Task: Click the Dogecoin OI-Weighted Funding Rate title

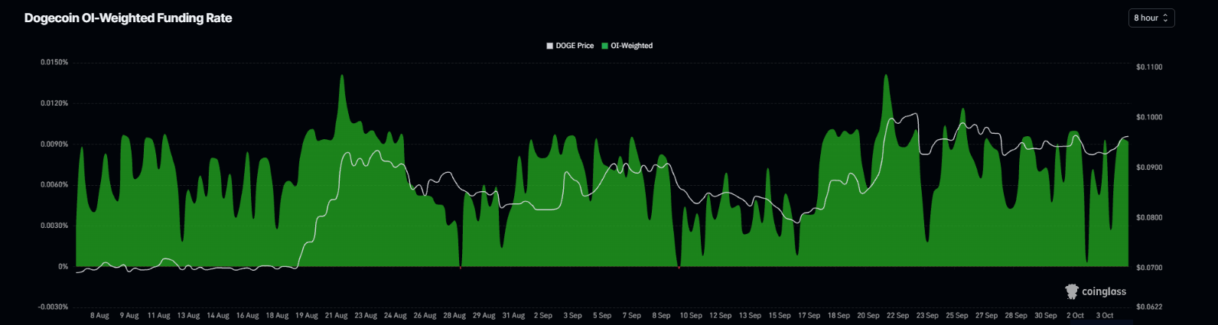Action: (x=128, y=18)
